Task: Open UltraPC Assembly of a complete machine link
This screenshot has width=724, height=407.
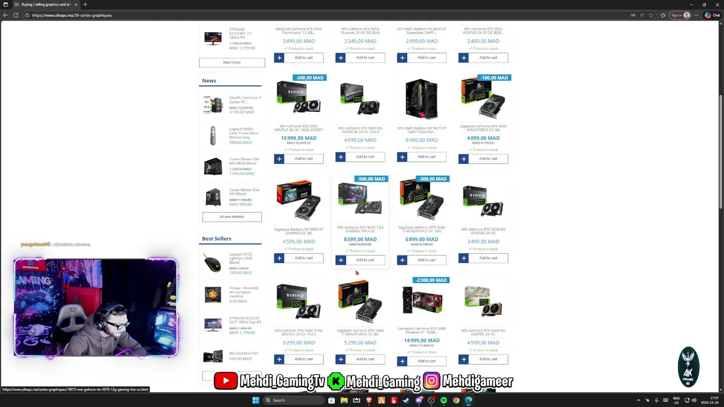Action: 244,292
